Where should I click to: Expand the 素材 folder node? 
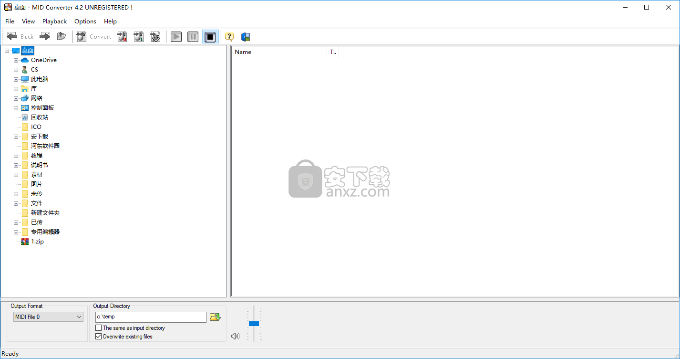point(16,175)
